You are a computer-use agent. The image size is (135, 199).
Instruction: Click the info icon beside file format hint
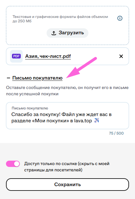click(120, 18)
